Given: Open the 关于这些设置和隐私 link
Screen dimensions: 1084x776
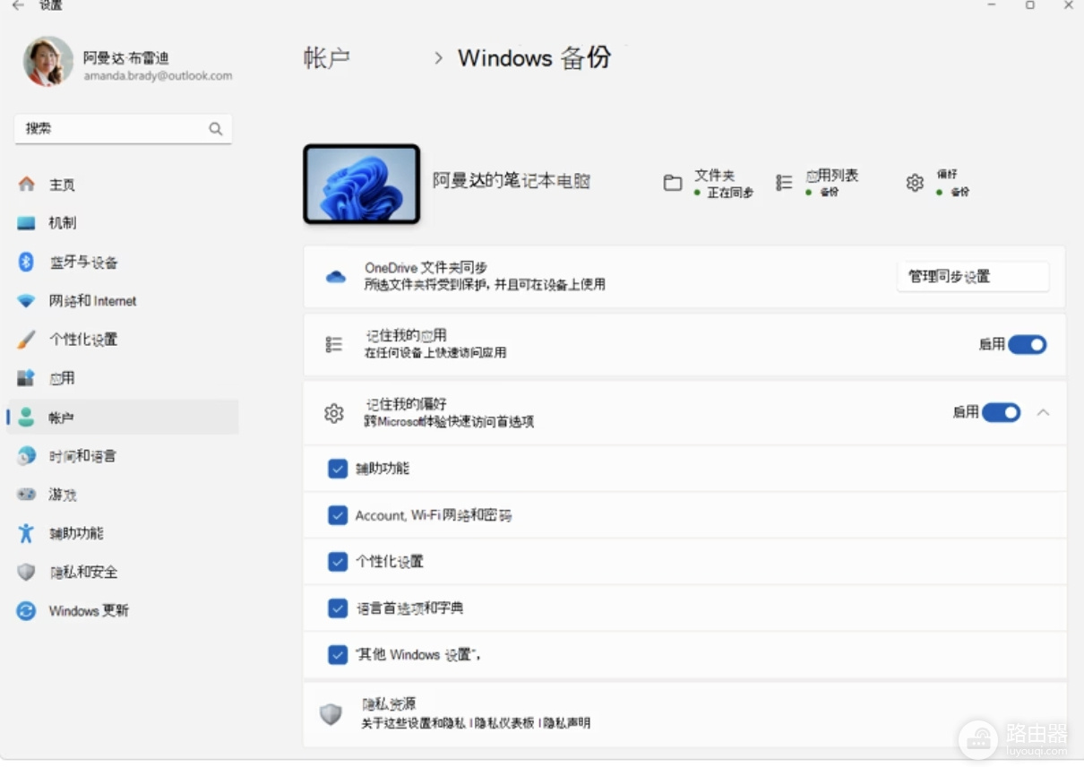Looking at the screenshot, I should pos(414,723).
